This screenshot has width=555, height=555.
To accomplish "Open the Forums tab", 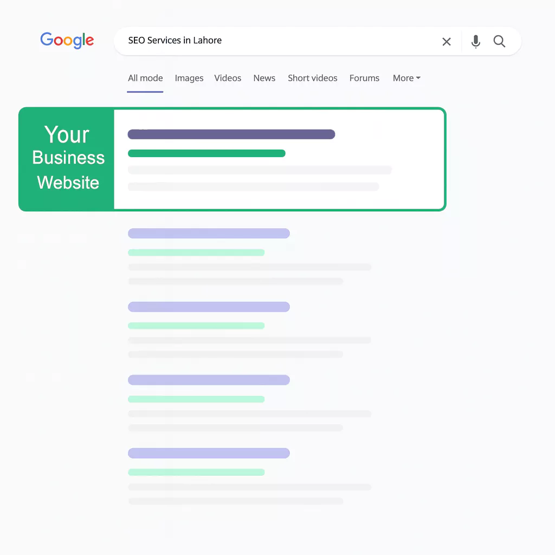I will pos(364,78).
